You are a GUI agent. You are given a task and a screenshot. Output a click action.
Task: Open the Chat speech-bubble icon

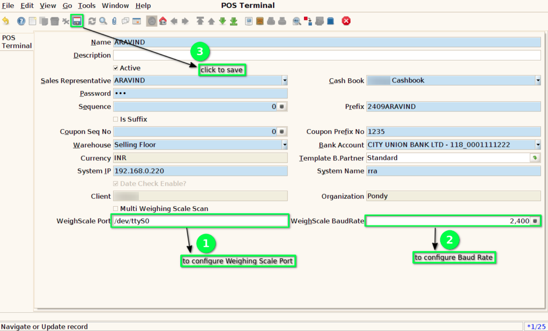tap(125, 21)
